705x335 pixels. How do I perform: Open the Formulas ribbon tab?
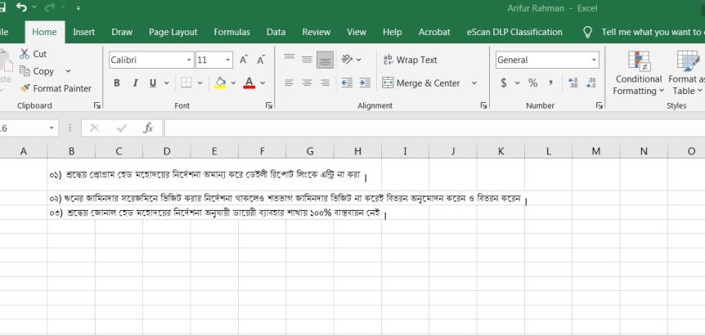(231, 32)
